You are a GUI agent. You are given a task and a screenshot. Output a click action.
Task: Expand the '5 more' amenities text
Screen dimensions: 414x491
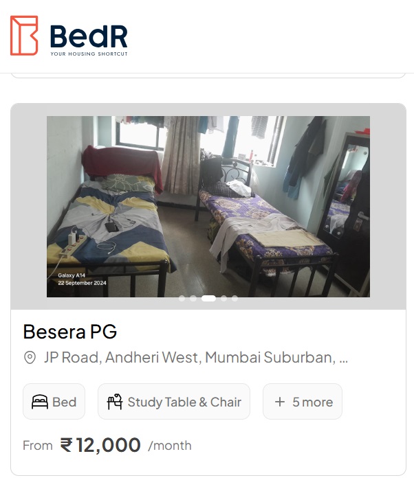(312, 402)
